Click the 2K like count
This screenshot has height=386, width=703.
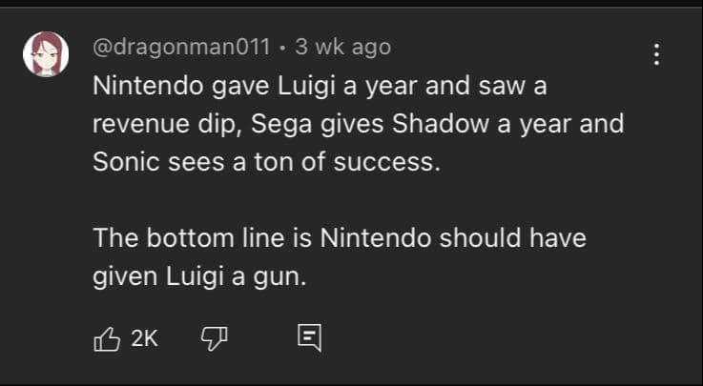[x=143, y=337]
